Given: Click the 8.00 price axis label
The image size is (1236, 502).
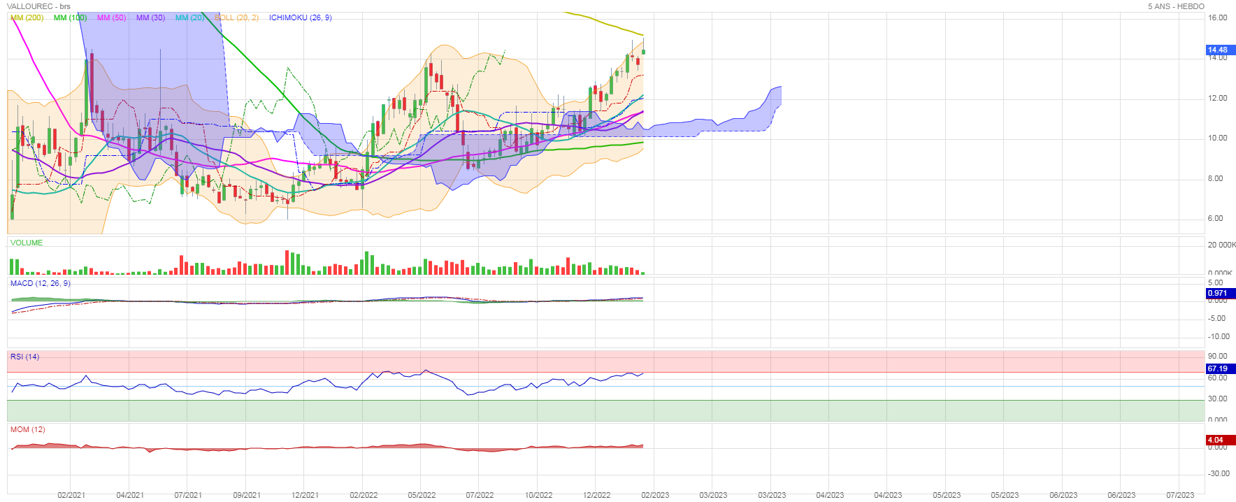Looking at the screenshot, I should 1216,178.
